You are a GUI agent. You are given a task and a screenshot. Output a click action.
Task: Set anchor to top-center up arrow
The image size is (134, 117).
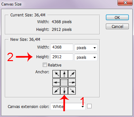tap(64, 74)
